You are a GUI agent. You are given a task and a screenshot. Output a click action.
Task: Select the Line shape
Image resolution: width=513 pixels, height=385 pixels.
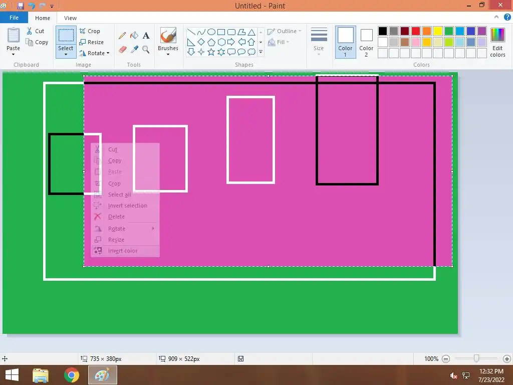click(x=191, y=32)
